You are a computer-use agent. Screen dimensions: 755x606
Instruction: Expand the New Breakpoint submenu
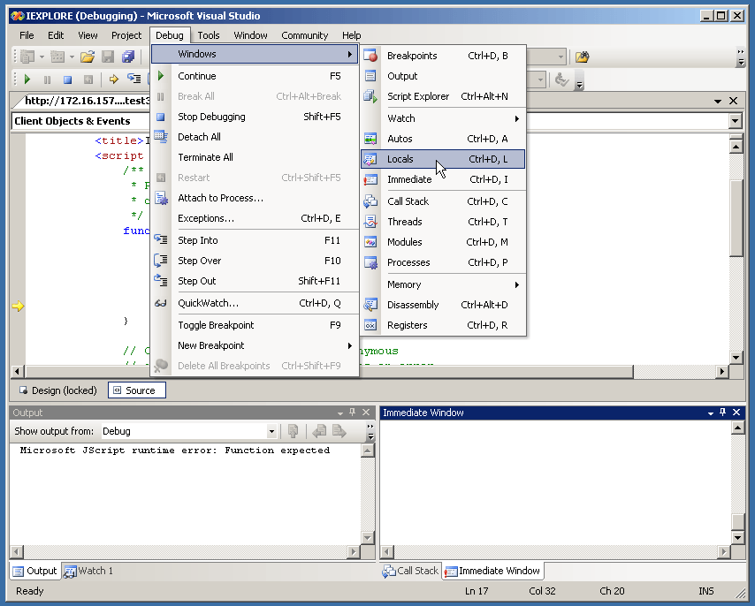(255, 345)
